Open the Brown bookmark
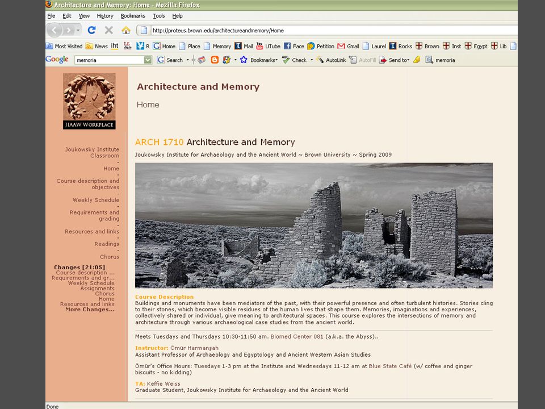545x409 pixels. [427, 46]
